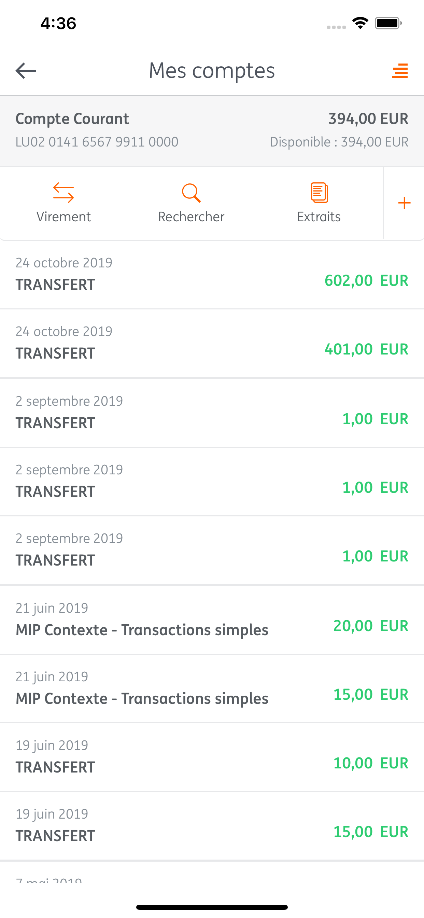Tap the Extraits label
This screenshot has height=918, width=424.
point(319,217)
